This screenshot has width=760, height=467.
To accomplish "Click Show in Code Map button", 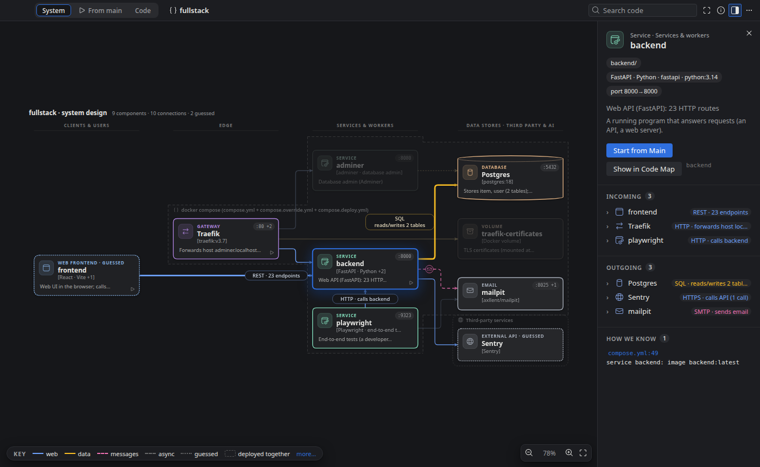I will click(x=644, y=169).
